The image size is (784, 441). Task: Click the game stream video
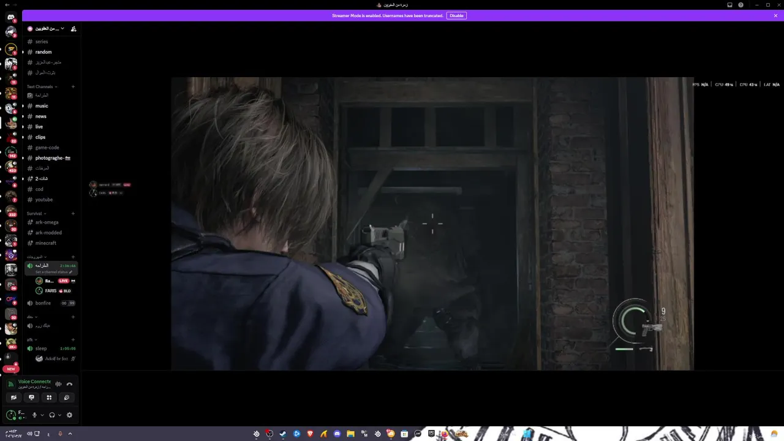pyautogui.click(x=432, y=224)
